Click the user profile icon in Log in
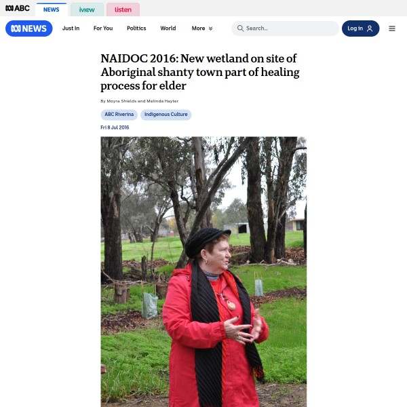The image size is (407, 407). click(x=370, y=28)
